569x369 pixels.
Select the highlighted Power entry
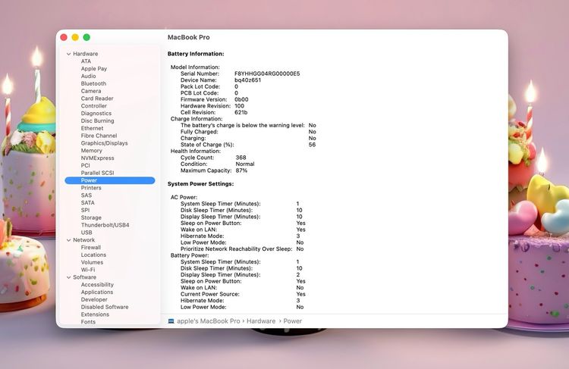pyautogui.click(x=110, y=180)
